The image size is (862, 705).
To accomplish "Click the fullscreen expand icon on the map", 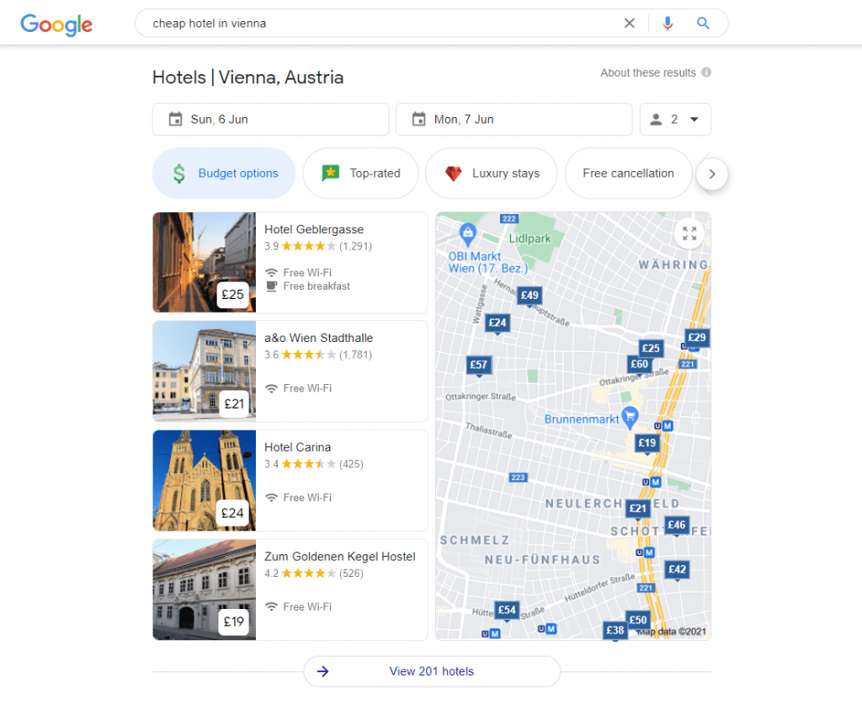I will pyautogui.click(x=689, y=233).
